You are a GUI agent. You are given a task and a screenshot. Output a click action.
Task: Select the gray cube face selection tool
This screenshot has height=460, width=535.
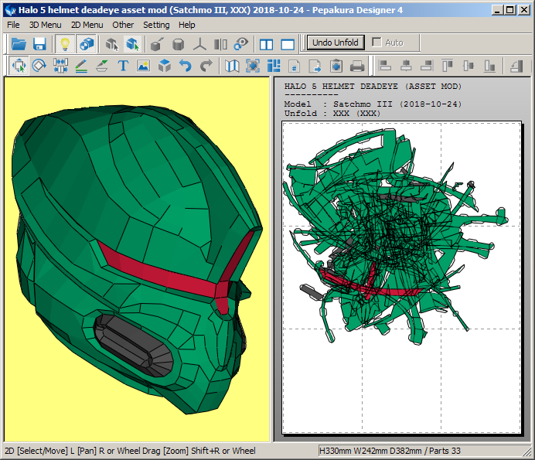coord(111,43)
